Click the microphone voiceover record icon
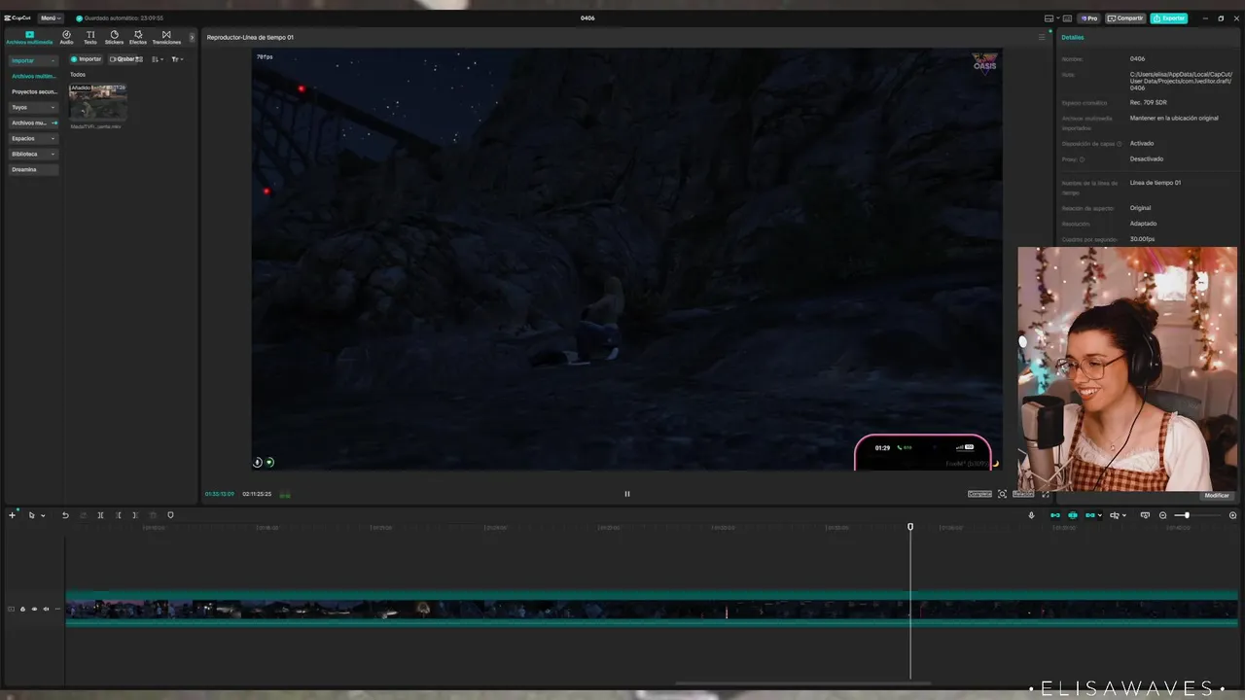This screenshot has width=1245, height=700. [1032, 515]
